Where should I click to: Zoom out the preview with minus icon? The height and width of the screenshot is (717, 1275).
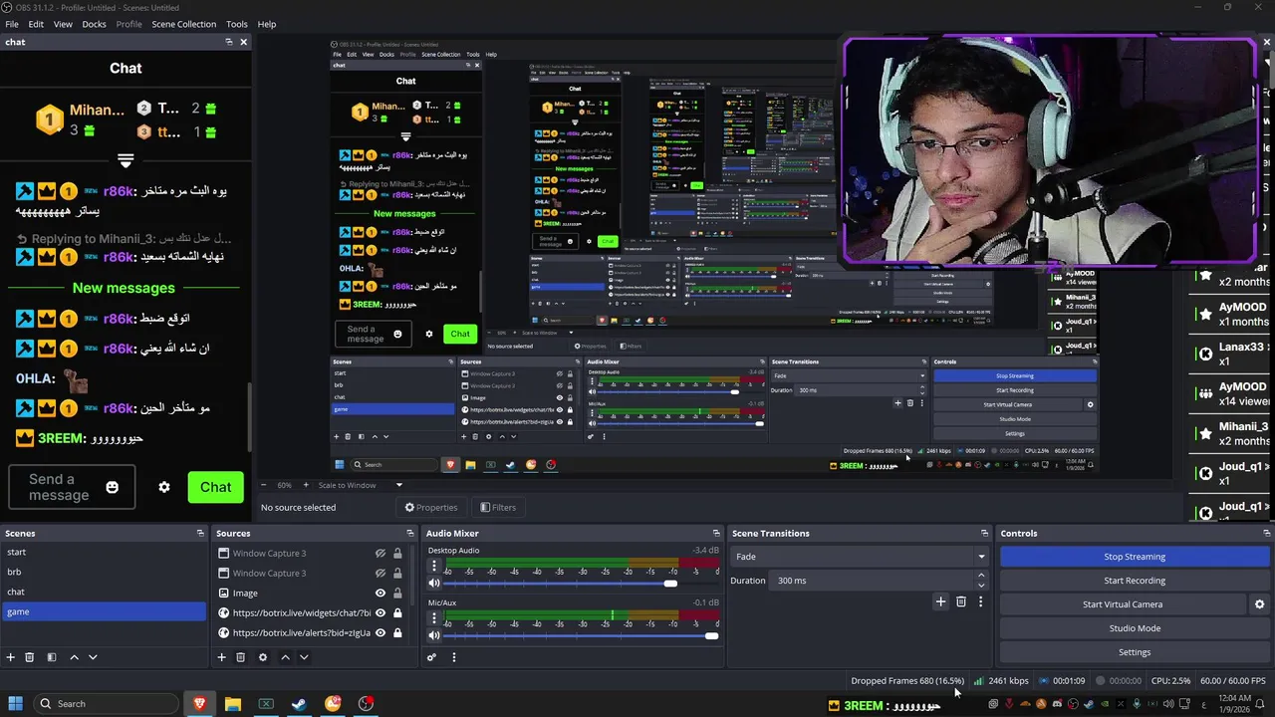click(264, 485)
